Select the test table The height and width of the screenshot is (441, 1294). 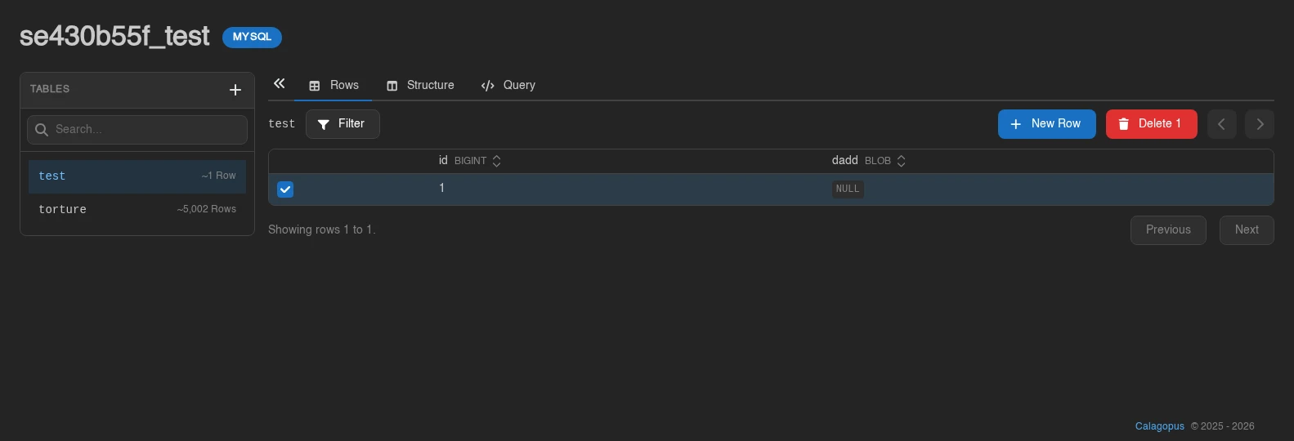tap(137, 176)
